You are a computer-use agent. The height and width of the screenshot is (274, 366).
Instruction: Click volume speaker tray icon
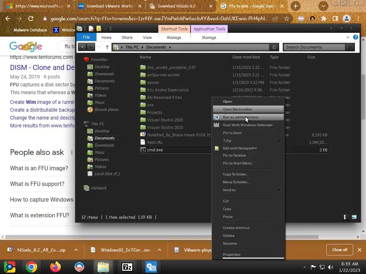[x=331, y=267]
